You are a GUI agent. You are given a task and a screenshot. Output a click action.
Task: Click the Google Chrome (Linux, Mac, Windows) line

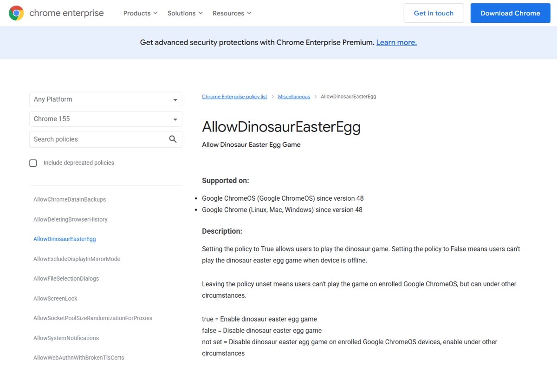(x=282, y=210)
